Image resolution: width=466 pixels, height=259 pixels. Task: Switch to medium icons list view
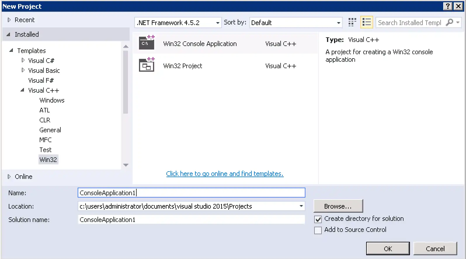[x=366, y=22]
